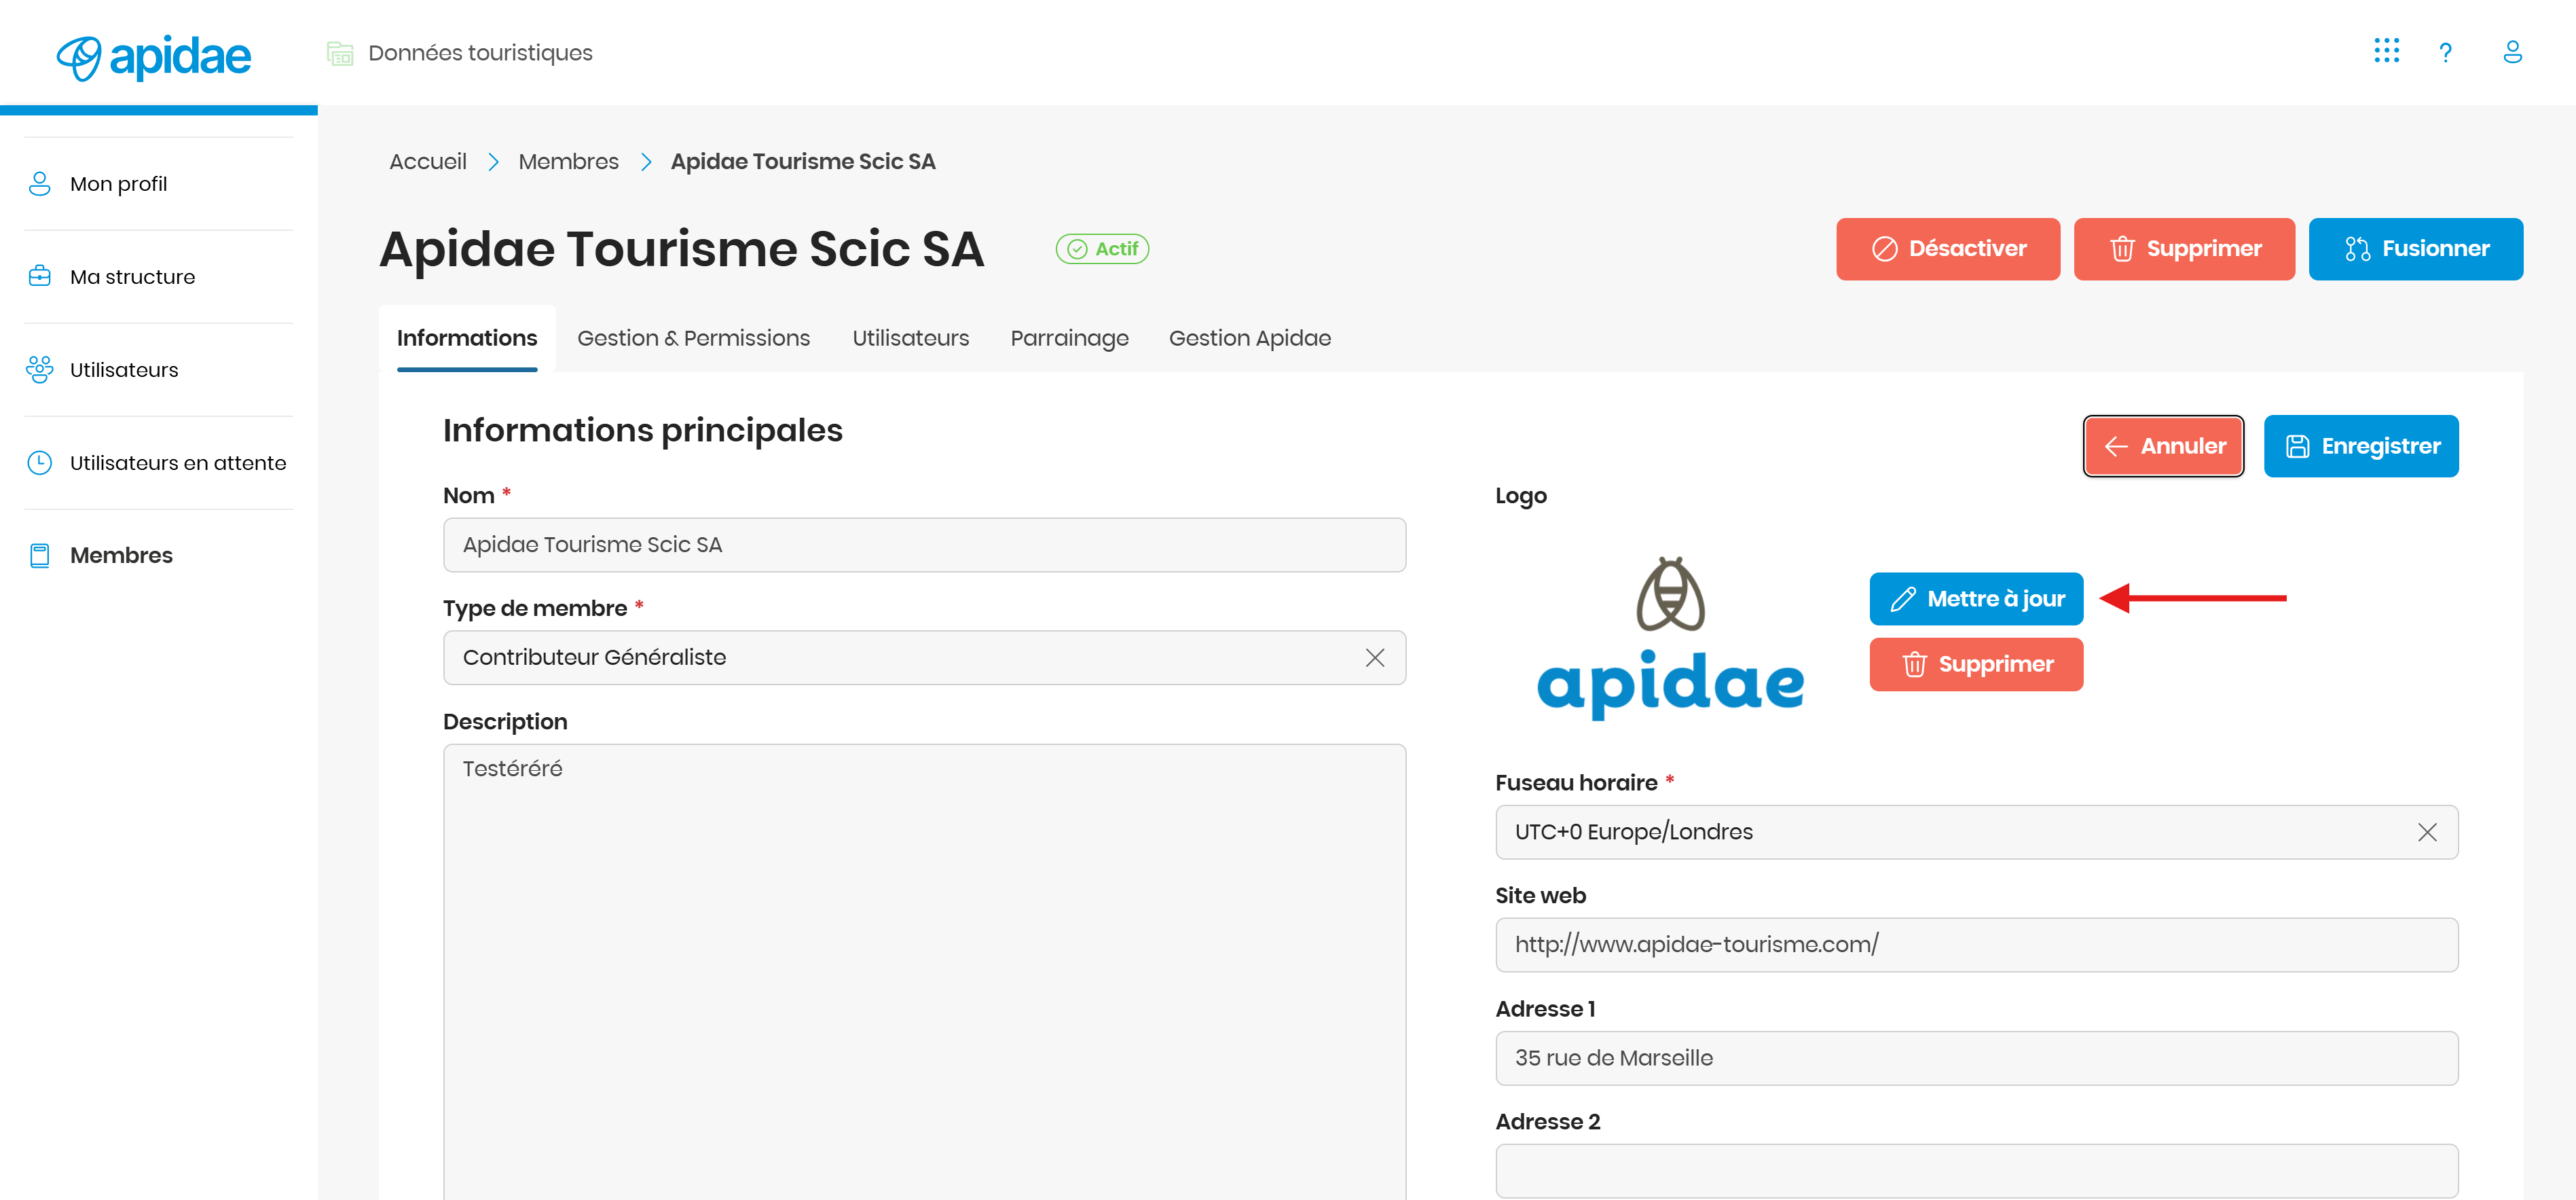The height and width of the screenshot is (1200, 2576).
Task: Click the top Supprimer member button
Action: (2184, 249)
